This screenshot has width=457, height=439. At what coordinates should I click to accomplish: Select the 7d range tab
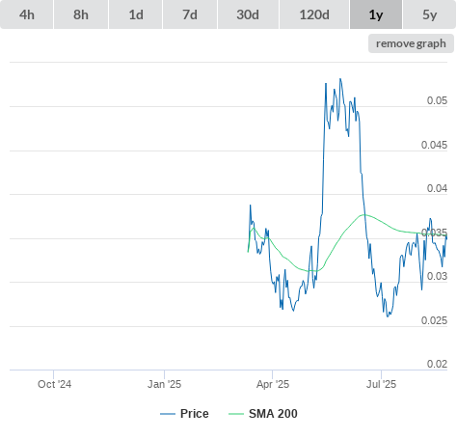tap(190, 14)
